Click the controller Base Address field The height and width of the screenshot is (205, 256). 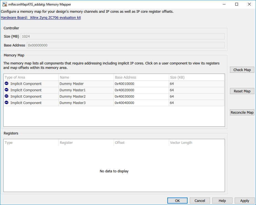click(125, 45)
